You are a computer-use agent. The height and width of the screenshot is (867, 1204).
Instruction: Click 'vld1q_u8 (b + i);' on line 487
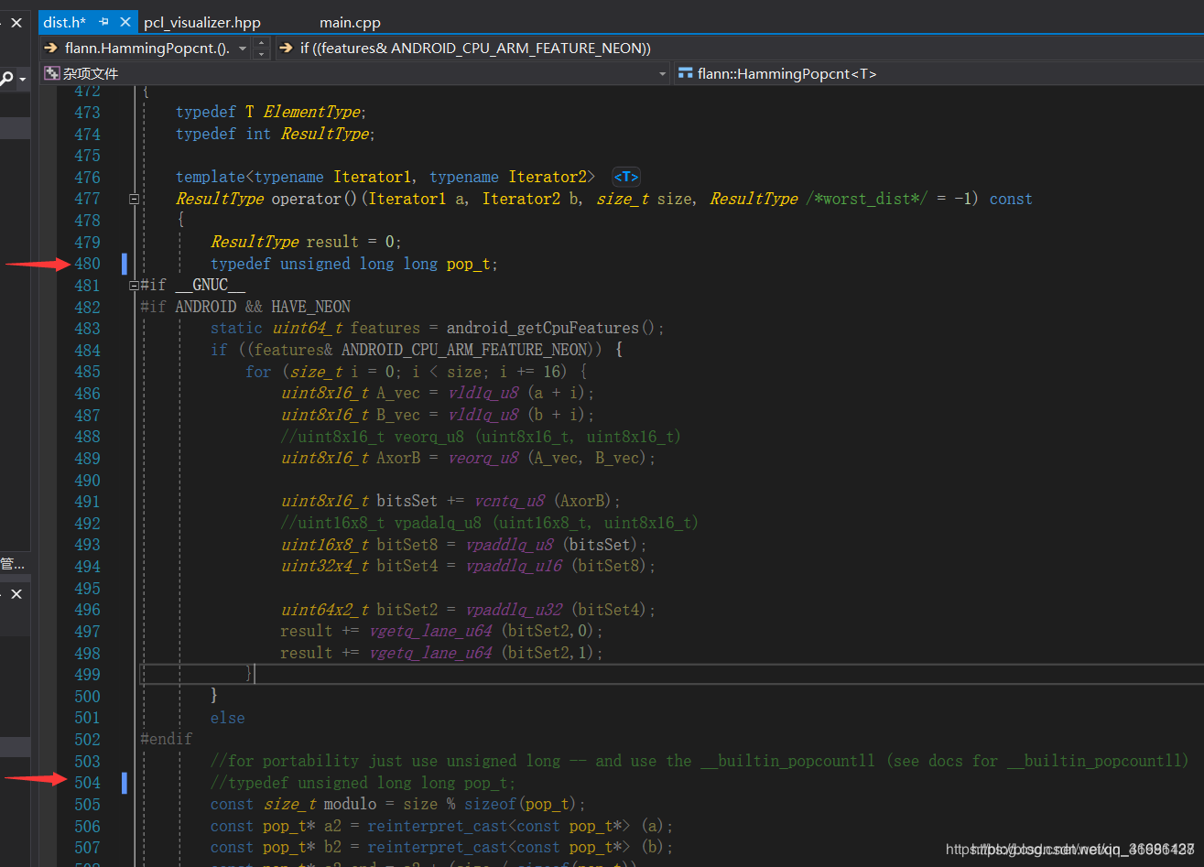click(x=522, y=415)
